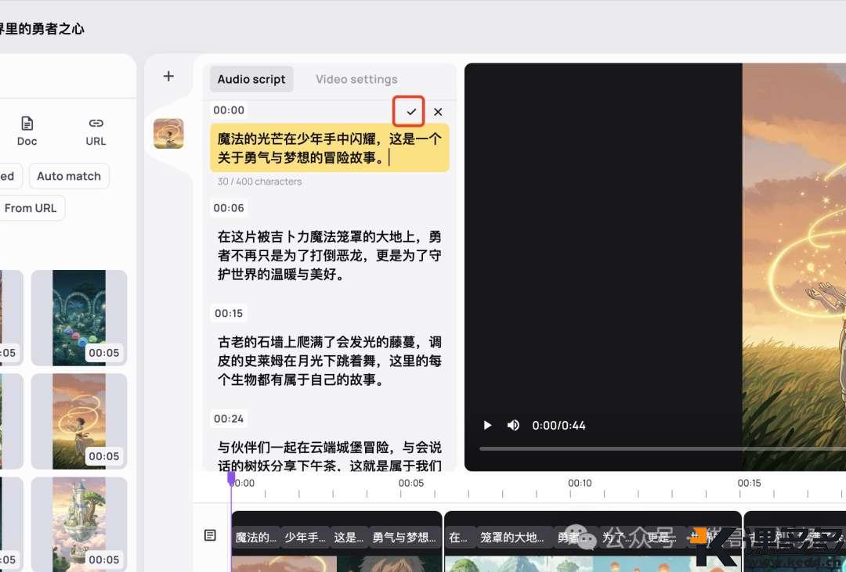
Task: Click the Auto match button
Action: [x=69, y=176]
